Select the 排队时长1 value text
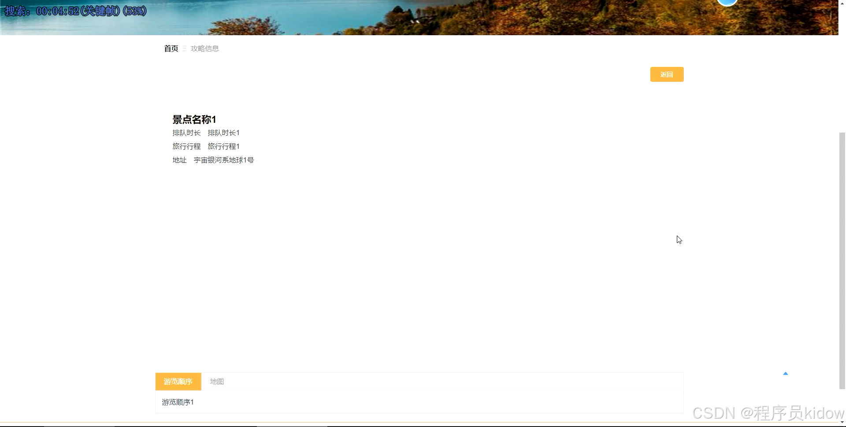 [223, 133]
